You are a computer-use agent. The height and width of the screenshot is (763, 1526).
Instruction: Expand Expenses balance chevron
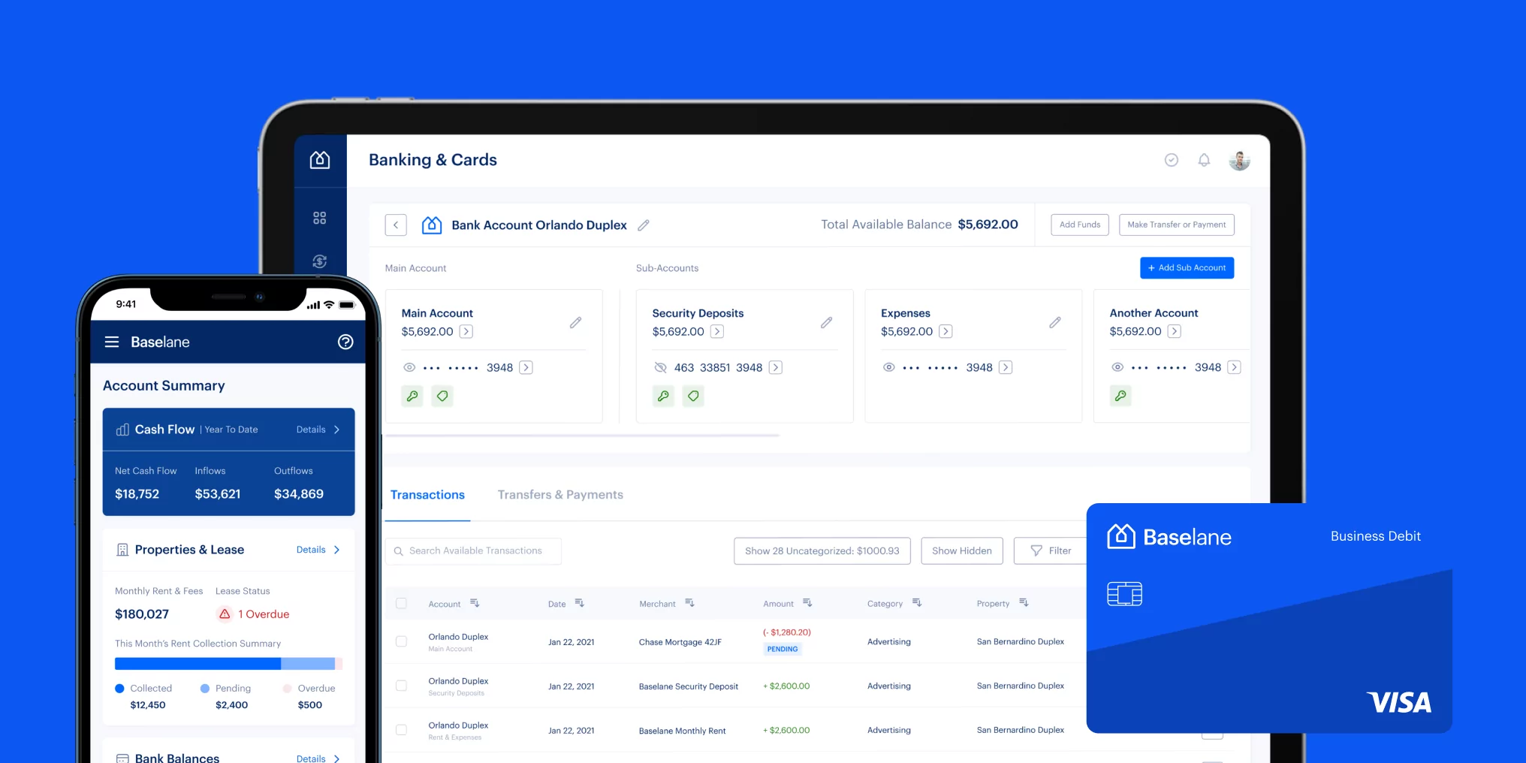click(x=946, y=331)
